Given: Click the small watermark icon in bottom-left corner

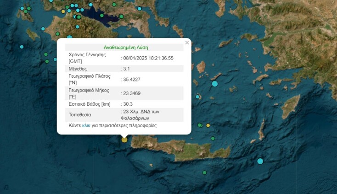Looking at the screenshot, I should pos(6,187).
